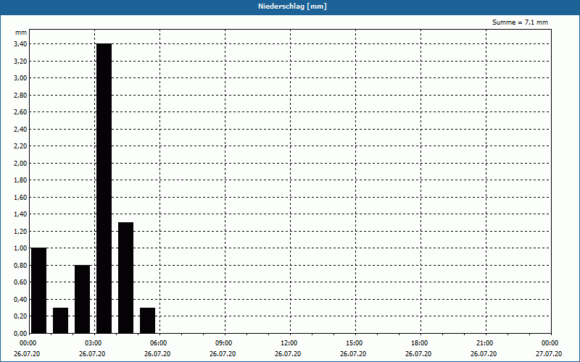Select the 0,80 mm bar before 03:00
Image resolution: width=580 pixels, height=362 pixels.
point(82,299)
